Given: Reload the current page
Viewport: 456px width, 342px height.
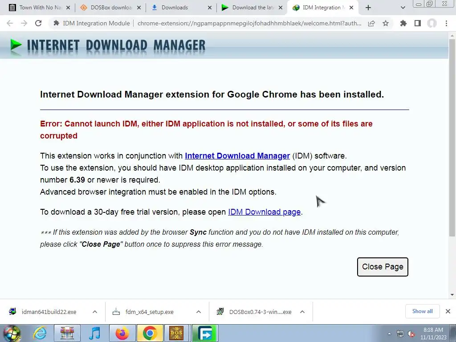Looking at the screenshot, I should [38, 23].
